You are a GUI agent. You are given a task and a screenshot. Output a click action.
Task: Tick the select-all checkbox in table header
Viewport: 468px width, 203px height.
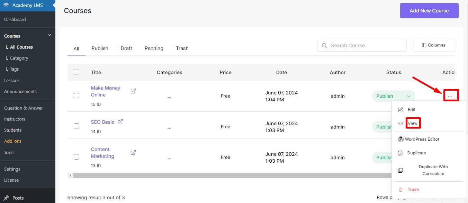pyautogui.click(x=76, y=72)
